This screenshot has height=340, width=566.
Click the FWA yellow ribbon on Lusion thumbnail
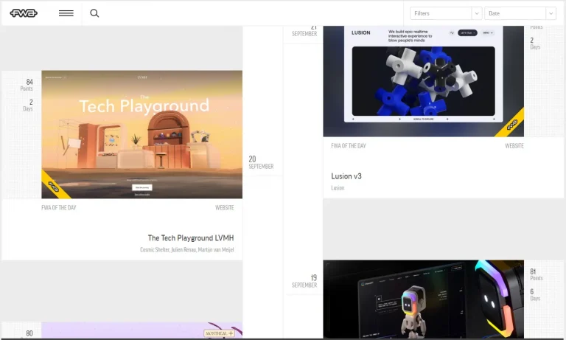coord(512,125)
